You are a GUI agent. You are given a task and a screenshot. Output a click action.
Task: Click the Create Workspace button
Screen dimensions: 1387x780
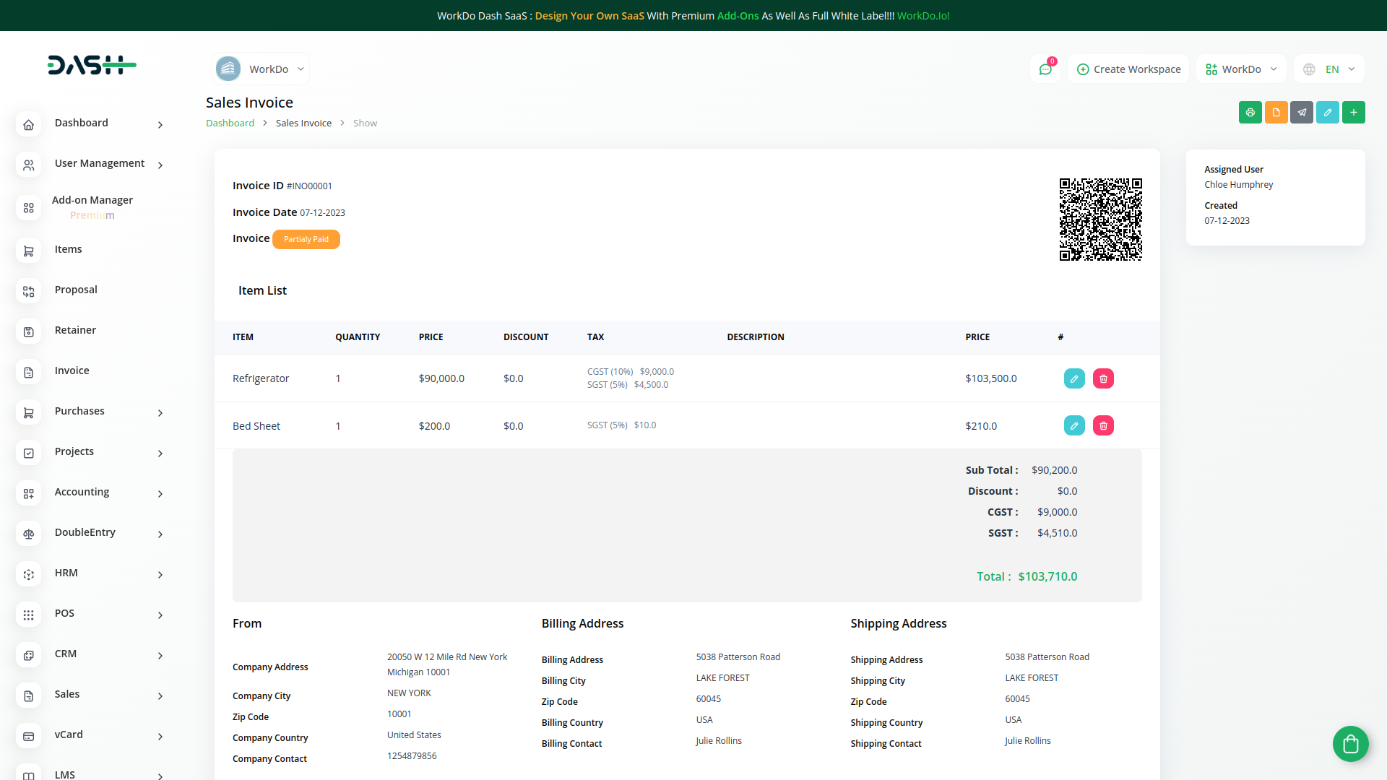click(x=1128, y=69)
